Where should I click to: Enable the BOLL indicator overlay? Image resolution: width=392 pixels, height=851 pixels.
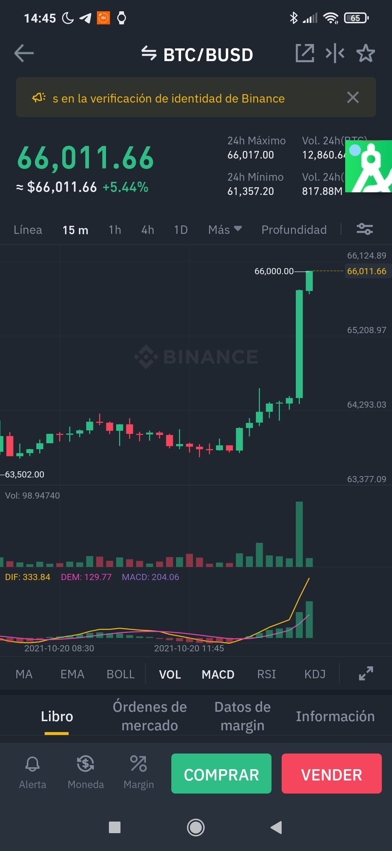click(121, 674)
